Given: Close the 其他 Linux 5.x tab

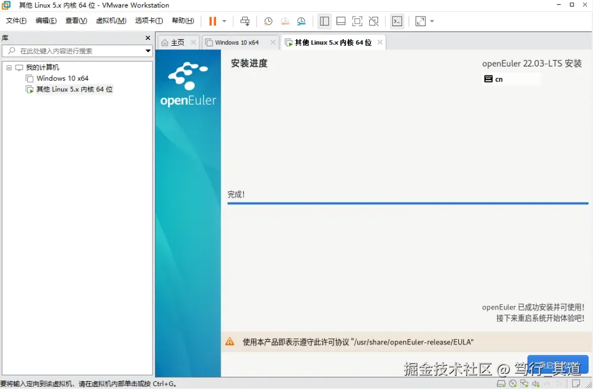Looking at the screenshot, I should (x=380, y=42).
